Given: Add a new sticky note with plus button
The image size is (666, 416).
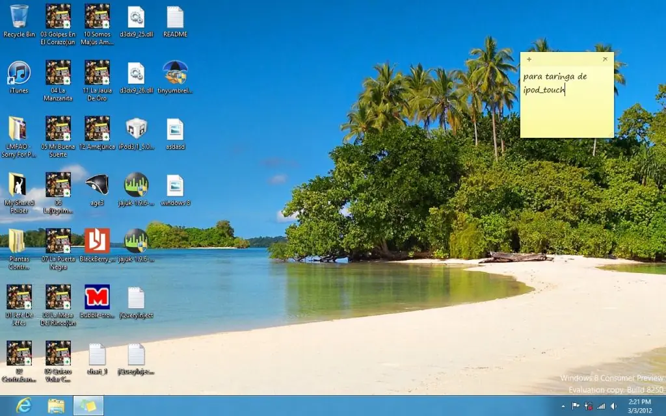Looking at the screenshot, I should [x=529, y=59].
